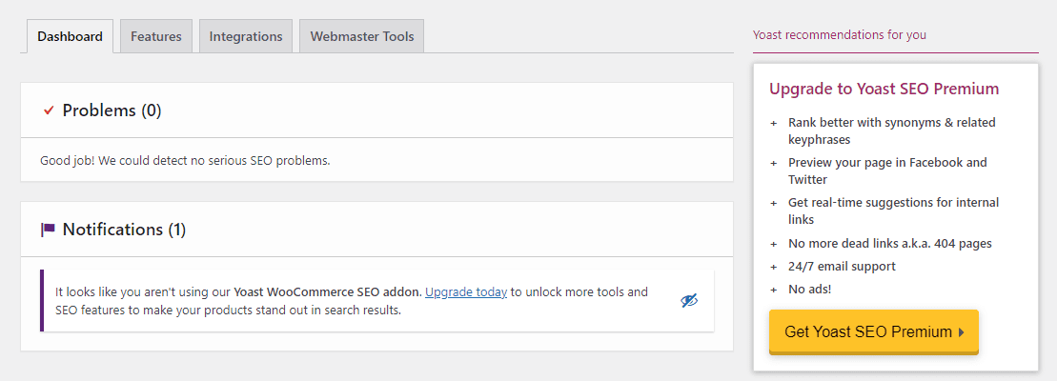
Task: Open the Features tab
Action: 156,36
